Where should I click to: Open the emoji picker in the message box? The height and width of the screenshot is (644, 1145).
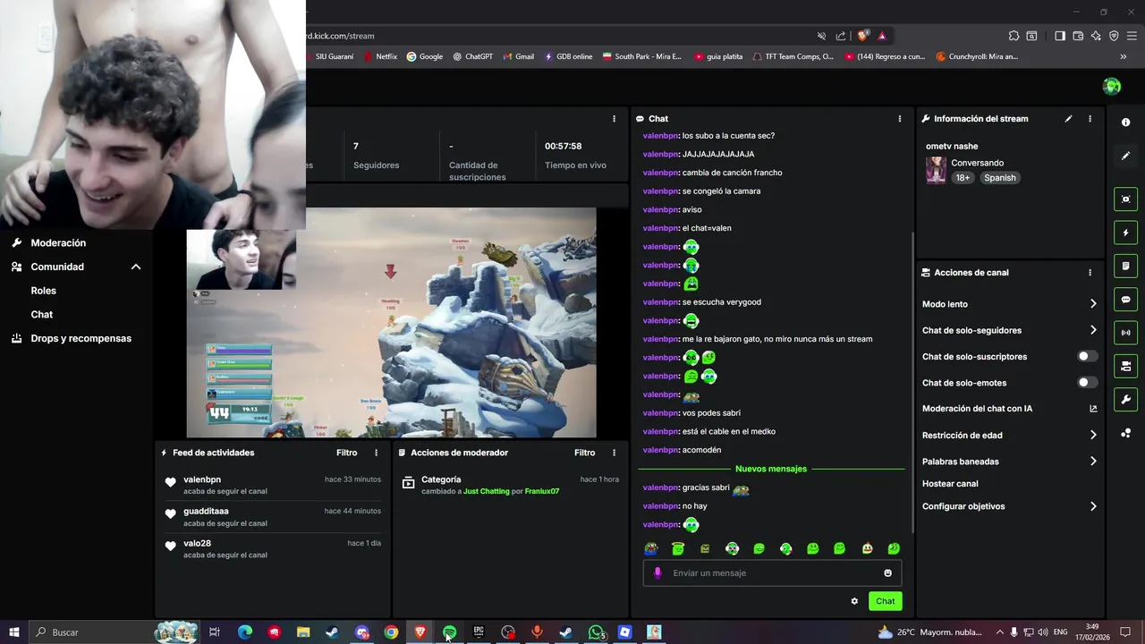887,573
